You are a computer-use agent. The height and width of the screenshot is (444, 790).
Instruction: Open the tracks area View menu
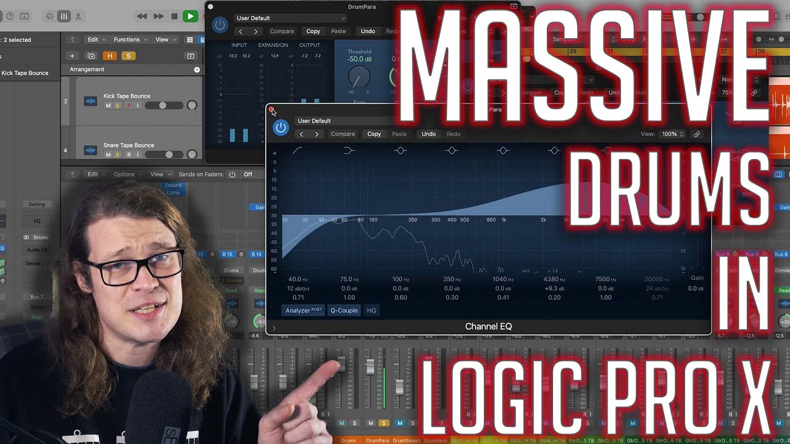(164, 39)
